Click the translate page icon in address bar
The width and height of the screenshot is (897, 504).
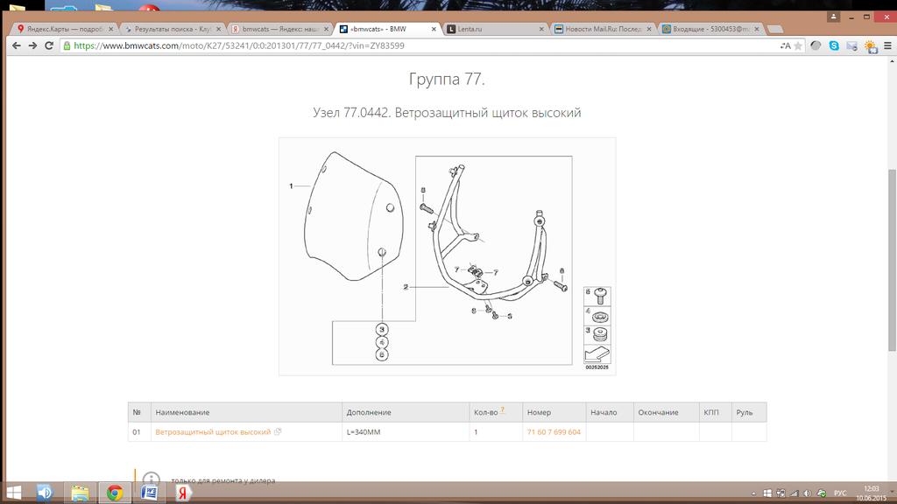[x=784, y=45]
